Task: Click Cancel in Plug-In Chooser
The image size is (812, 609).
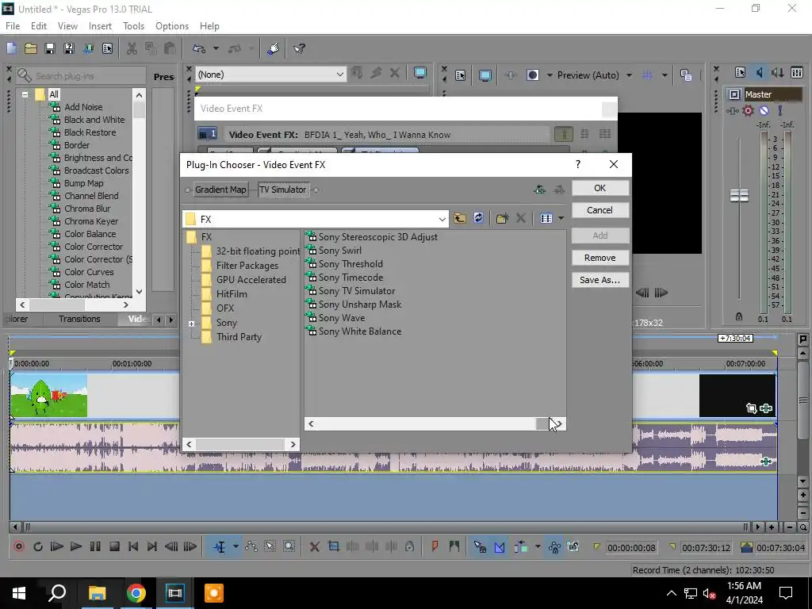Action: [599, 210]
